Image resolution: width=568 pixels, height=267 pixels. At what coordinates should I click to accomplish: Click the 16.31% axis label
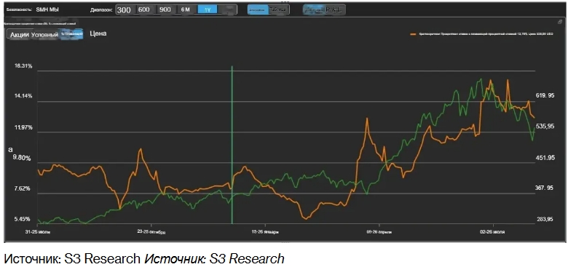(23, 66)
